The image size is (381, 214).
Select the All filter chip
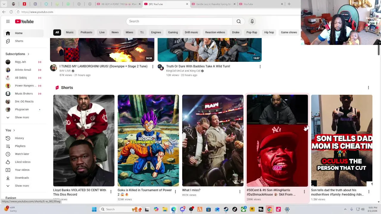coord(57,32)
